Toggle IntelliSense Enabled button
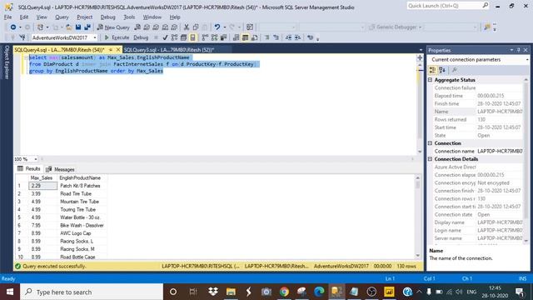 192,37
